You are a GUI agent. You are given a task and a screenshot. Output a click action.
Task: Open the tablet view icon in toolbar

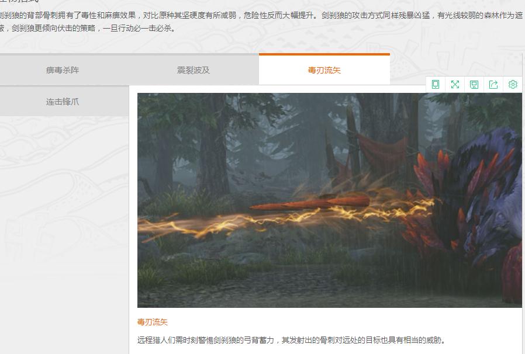coord(436,84)
